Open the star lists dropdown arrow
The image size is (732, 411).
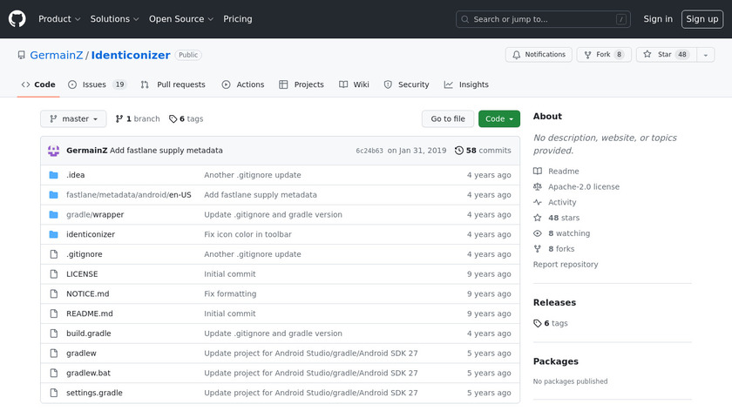pyautogui.click(x=706, y=55)
